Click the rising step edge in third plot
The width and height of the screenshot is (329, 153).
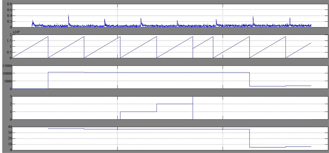pyautogui.click(x=48, y=80)
